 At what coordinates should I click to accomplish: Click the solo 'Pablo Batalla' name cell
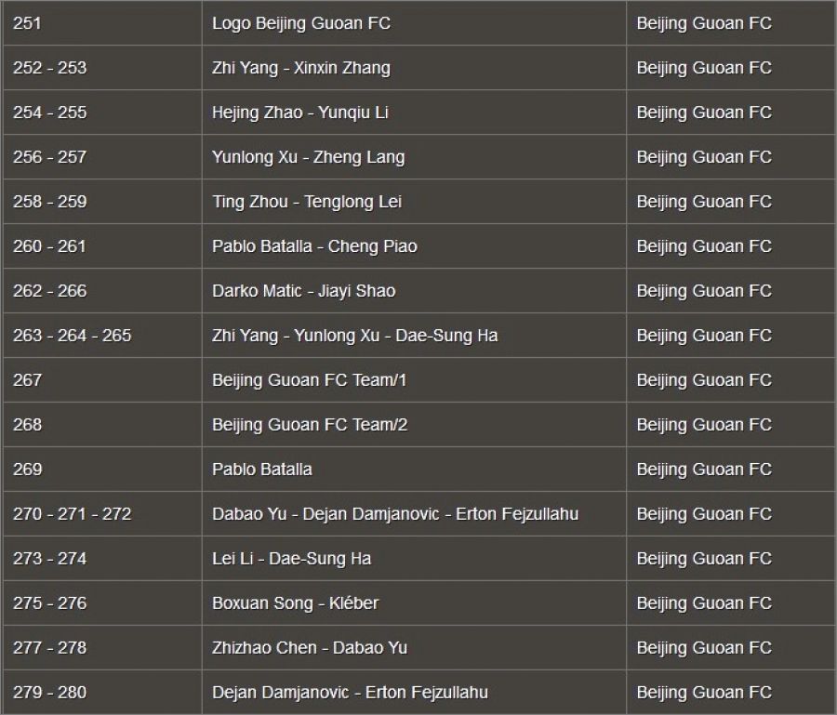click(x=261, y=470)
